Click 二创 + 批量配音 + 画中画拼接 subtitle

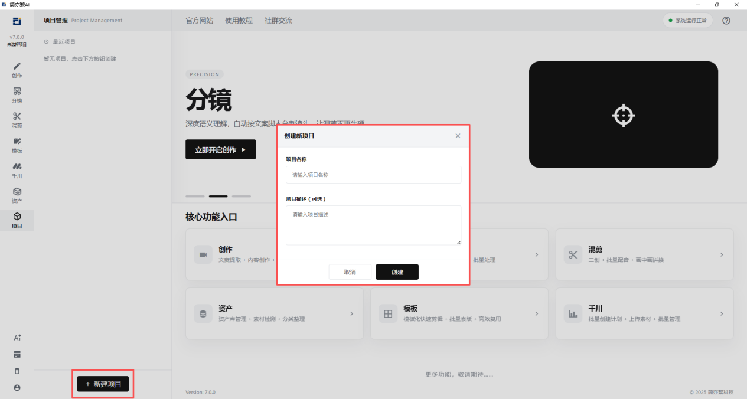pos(626,260)
